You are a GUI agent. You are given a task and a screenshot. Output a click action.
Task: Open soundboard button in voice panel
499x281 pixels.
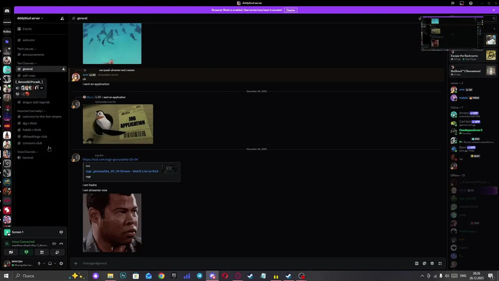57,252
